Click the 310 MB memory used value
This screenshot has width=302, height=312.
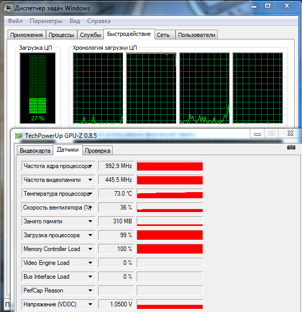[x=116, y=221]
